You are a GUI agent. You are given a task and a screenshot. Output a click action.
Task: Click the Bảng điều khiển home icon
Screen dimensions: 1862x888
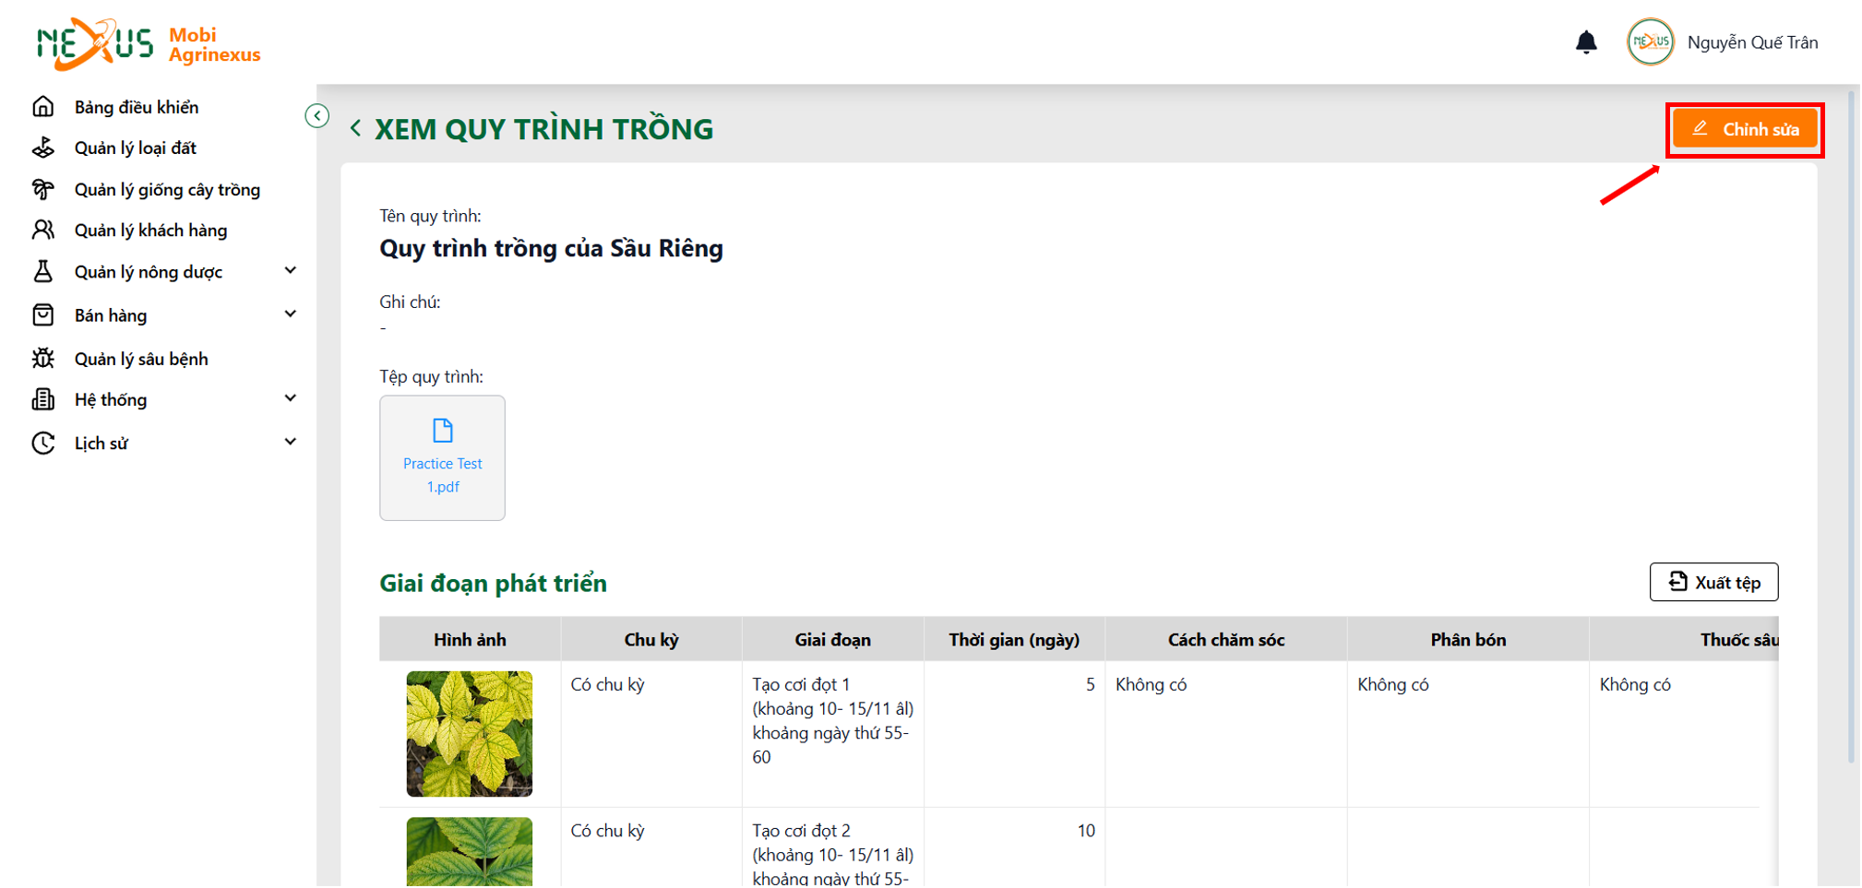pos(43,107)
